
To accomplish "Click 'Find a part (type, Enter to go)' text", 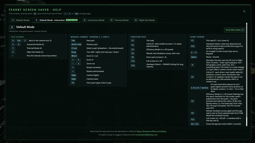I will point(99,83).
